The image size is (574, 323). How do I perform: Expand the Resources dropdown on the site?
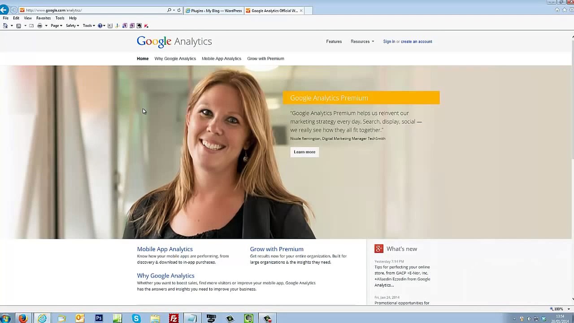tap(362, 41)
